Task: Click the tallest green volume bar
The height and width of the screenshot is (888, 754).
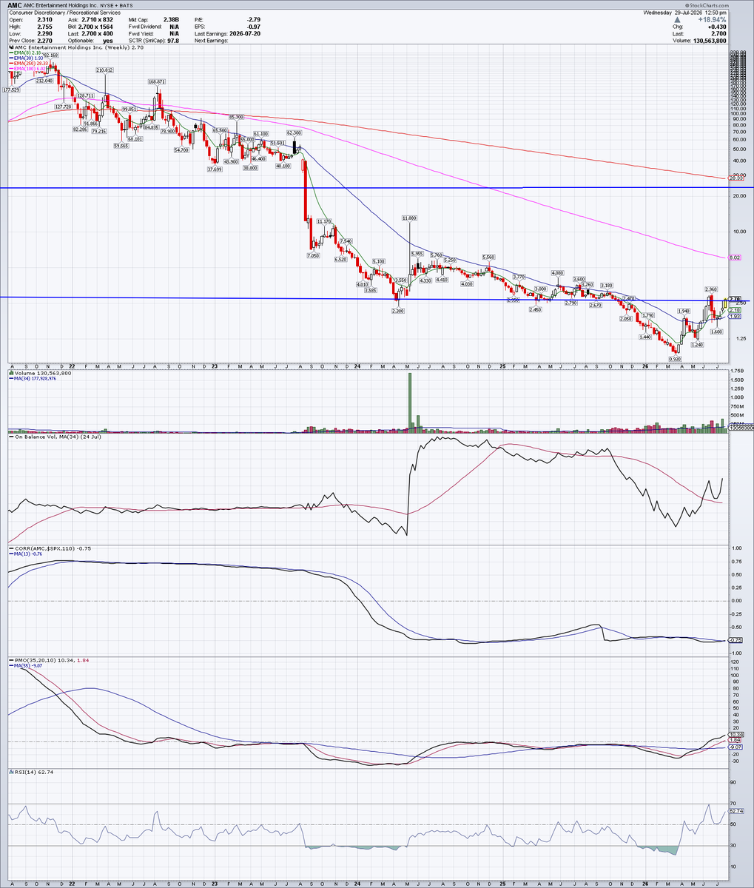Action: click(409, 401)
